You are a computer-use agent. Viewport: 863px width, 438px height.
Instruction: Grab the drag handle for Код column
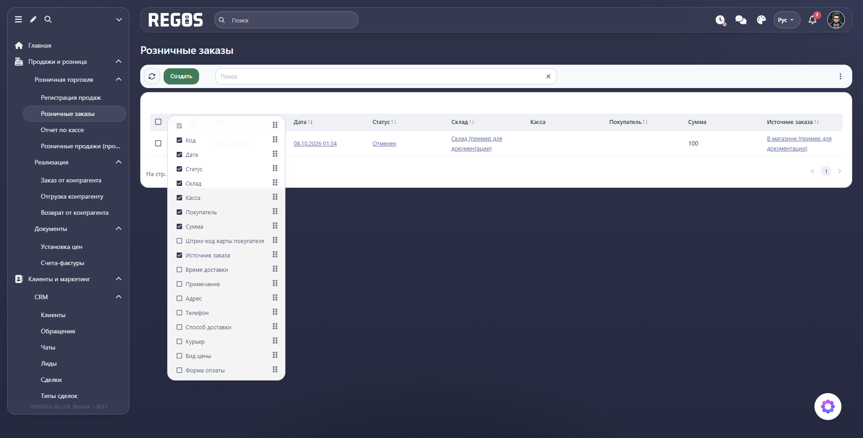tap(275, 140)
